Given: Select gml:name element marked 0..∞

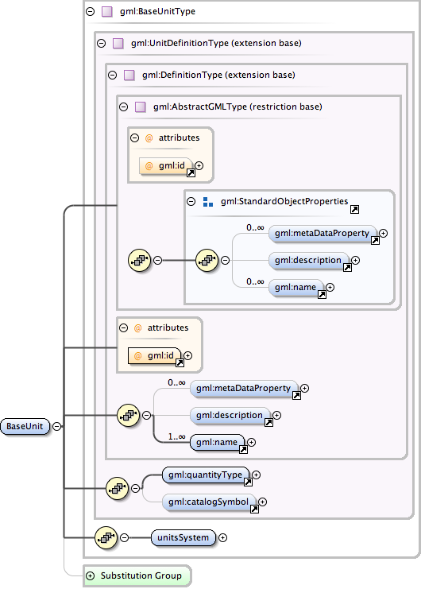Looking at the screenshot, I should click(x=295, y=288).
